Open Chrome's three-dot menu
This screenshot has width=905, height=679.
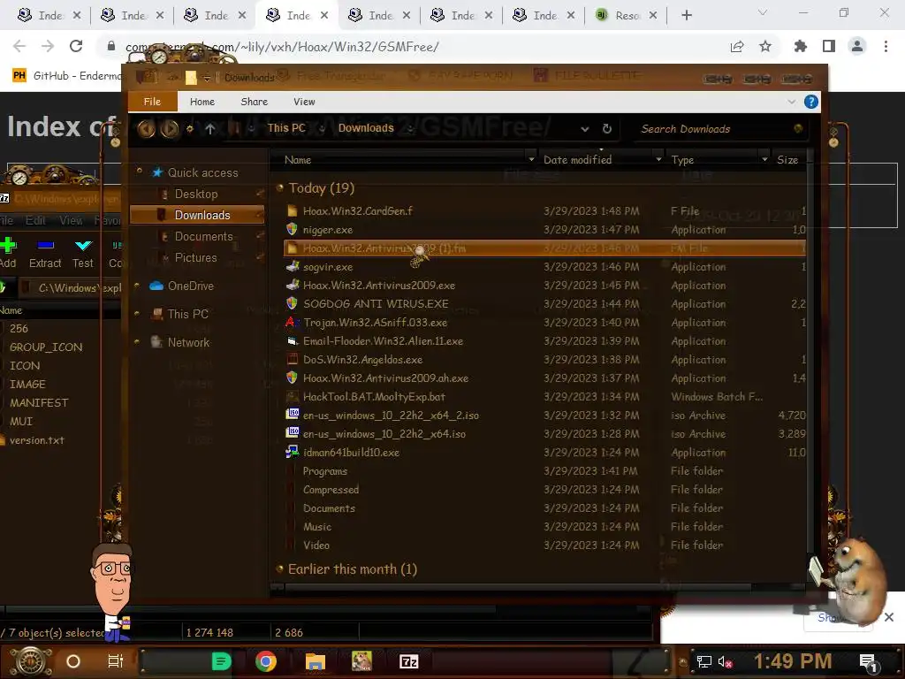point(886,46)
